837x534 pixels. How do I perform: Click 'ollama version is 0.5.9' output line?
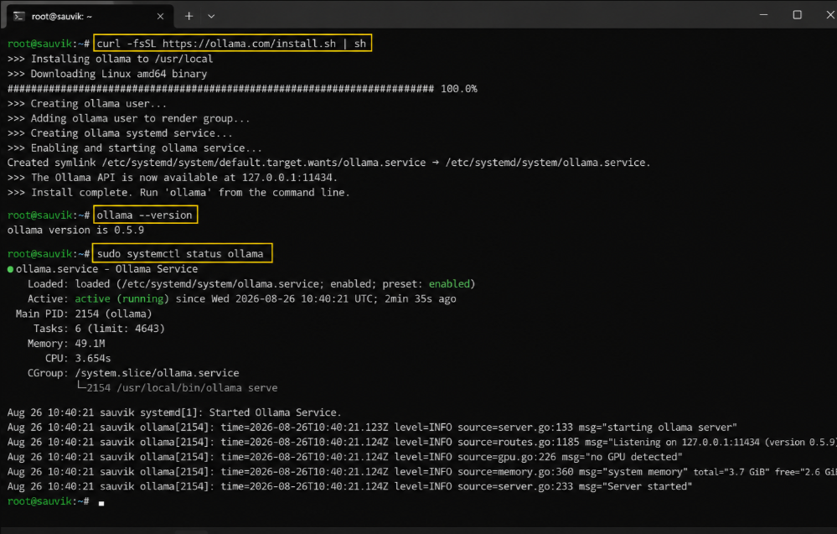75,231
